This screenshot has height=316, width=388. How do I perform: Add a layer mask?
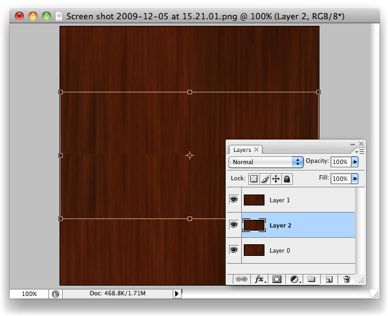(x=277, y=280)
